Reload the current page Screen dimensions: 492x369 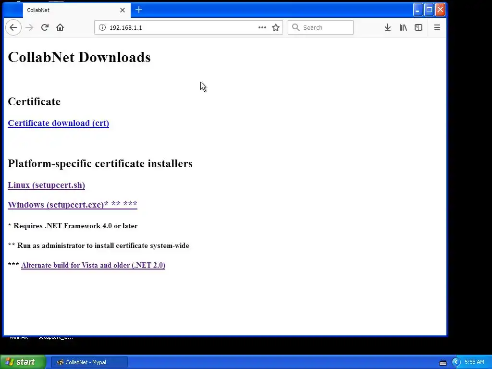pos(45,27)
